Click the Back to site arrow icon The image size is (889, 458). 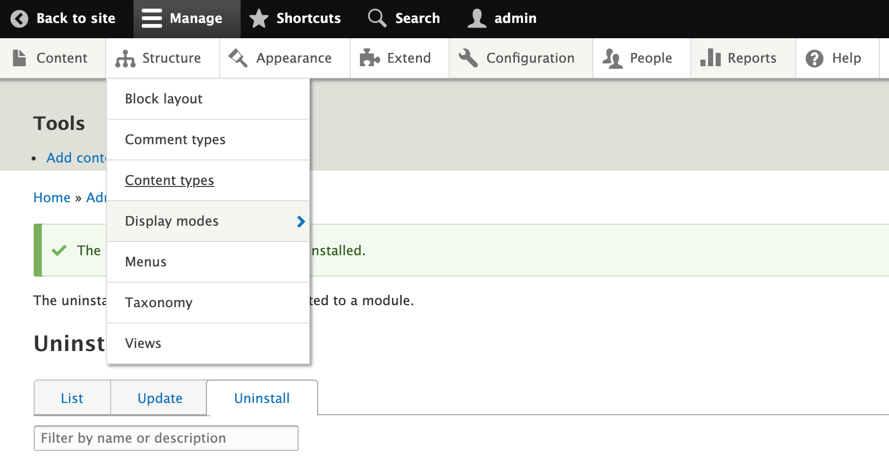tap(19, 19)
